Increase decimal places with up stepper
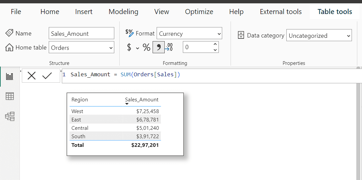 pos(215,44)
